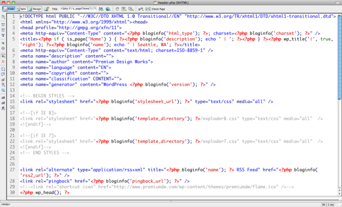This screenshot has width=342, height=207.
Task: Click 'pingback_url' on line 28
Action: click(x=148, y=181)
